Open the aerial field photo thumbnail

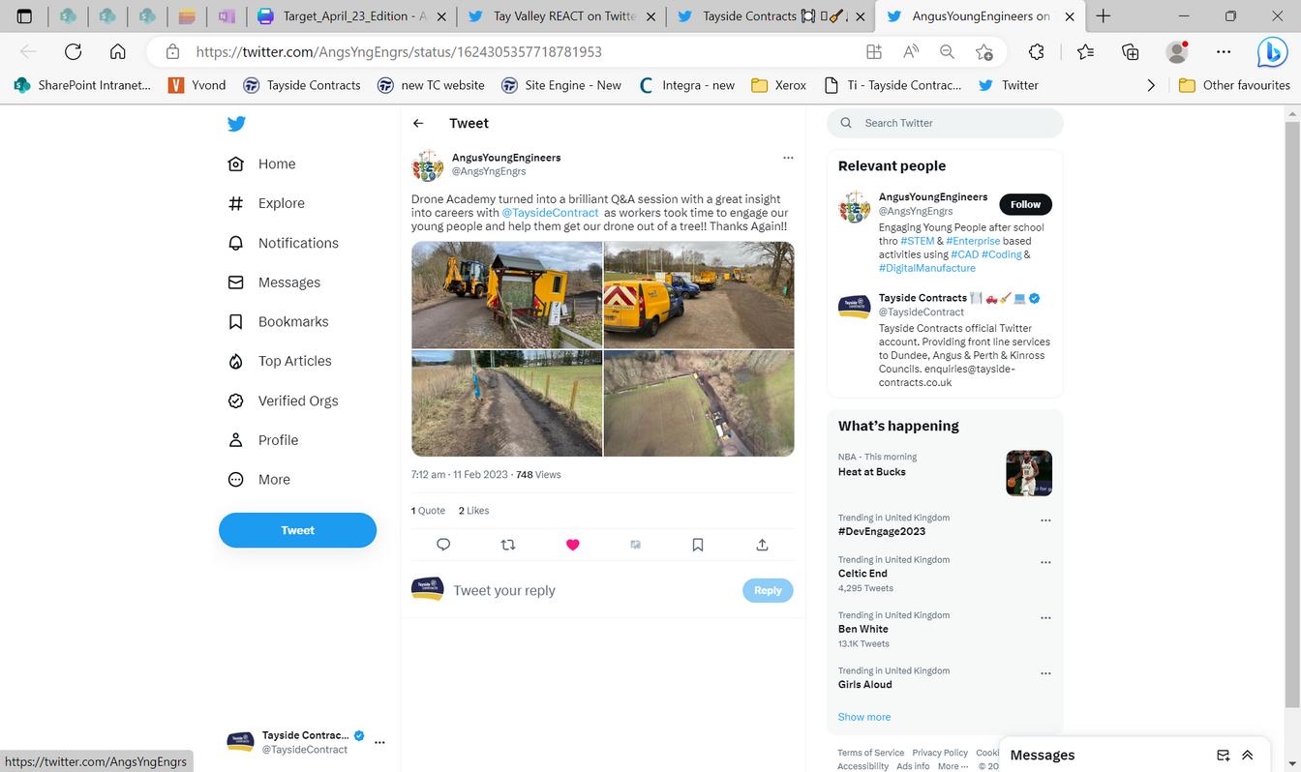(699, 402)
